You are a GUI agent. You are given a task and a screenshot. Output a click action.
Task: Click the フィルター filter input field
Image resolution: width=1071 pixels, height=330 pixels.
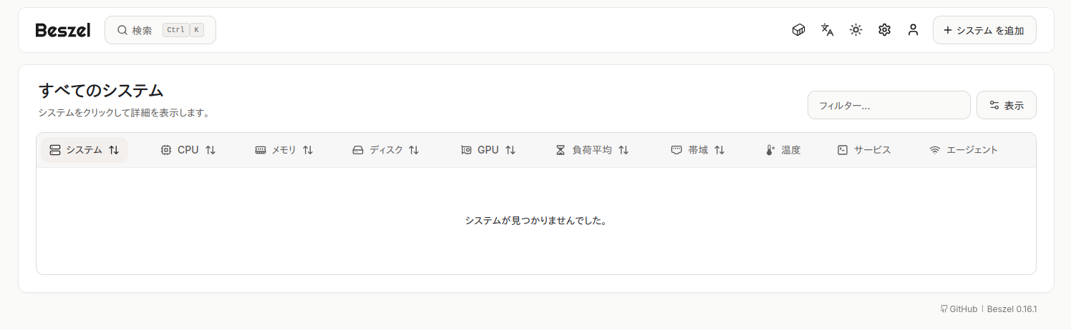point(888,105)
